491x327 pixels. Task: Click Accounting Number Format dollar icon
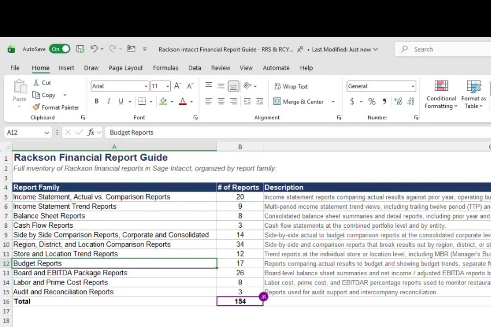[352, 101]
